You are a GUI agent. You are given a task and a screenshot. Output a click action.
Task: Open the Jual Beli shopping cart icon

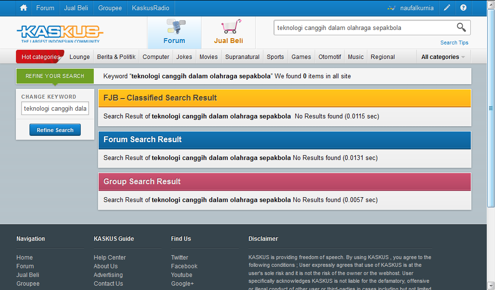(x=229, y=32)
